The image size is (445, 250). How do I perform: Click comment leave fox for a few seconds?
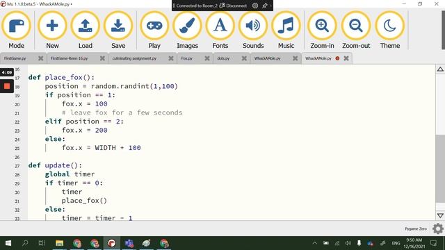(x=122, y=112)
